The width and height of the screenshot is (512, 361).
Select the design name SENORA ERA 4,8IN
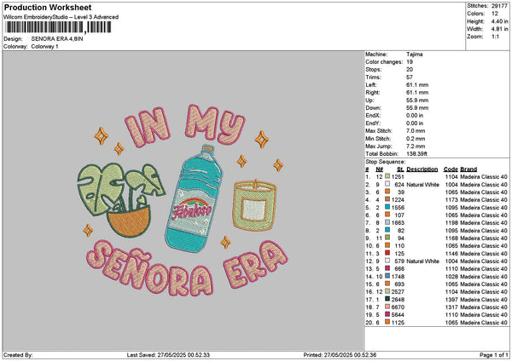tap(57, 39)
